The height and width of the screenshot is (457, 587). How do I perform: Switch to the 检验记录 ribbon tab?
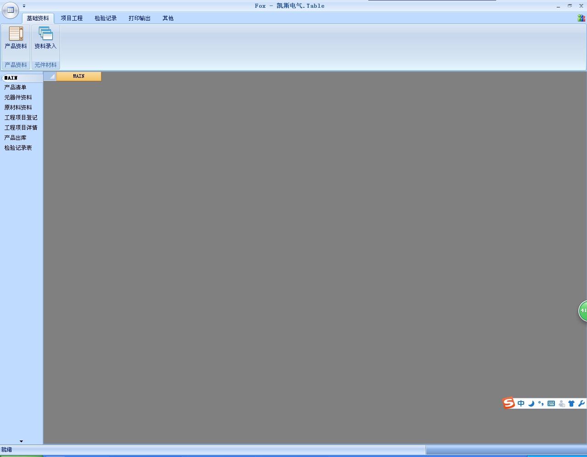(x=106, y=18)
